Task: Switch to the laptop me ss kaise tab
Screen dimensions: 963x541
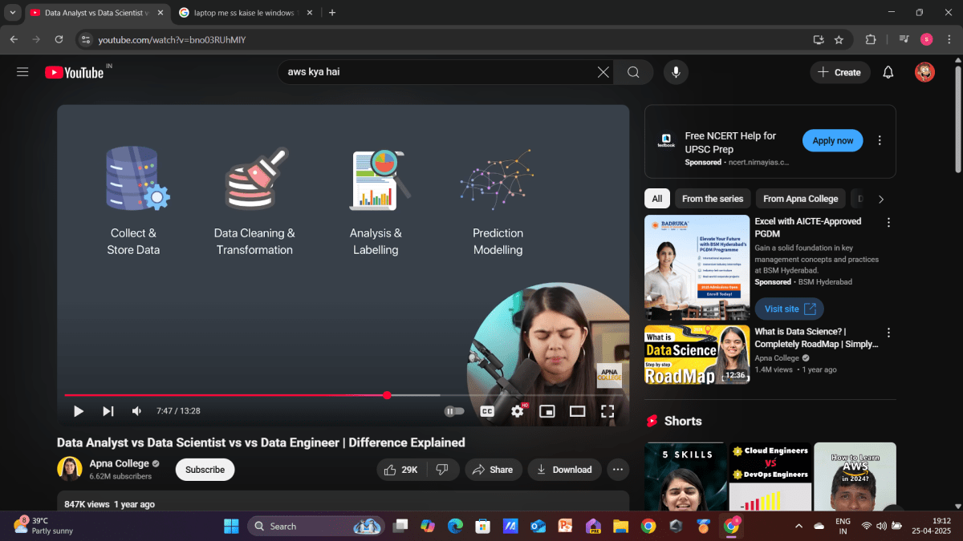Action: click(247, 13)
